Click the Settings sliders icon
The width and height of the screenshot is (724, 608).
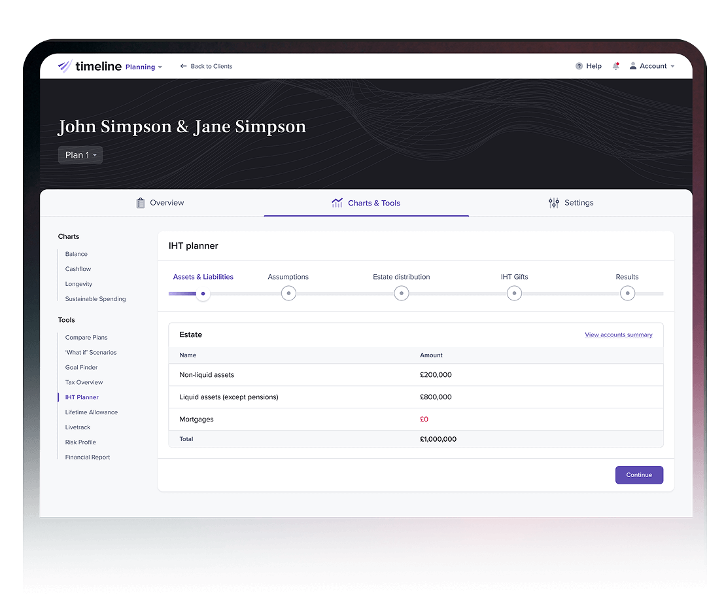[x=554, y=203]
